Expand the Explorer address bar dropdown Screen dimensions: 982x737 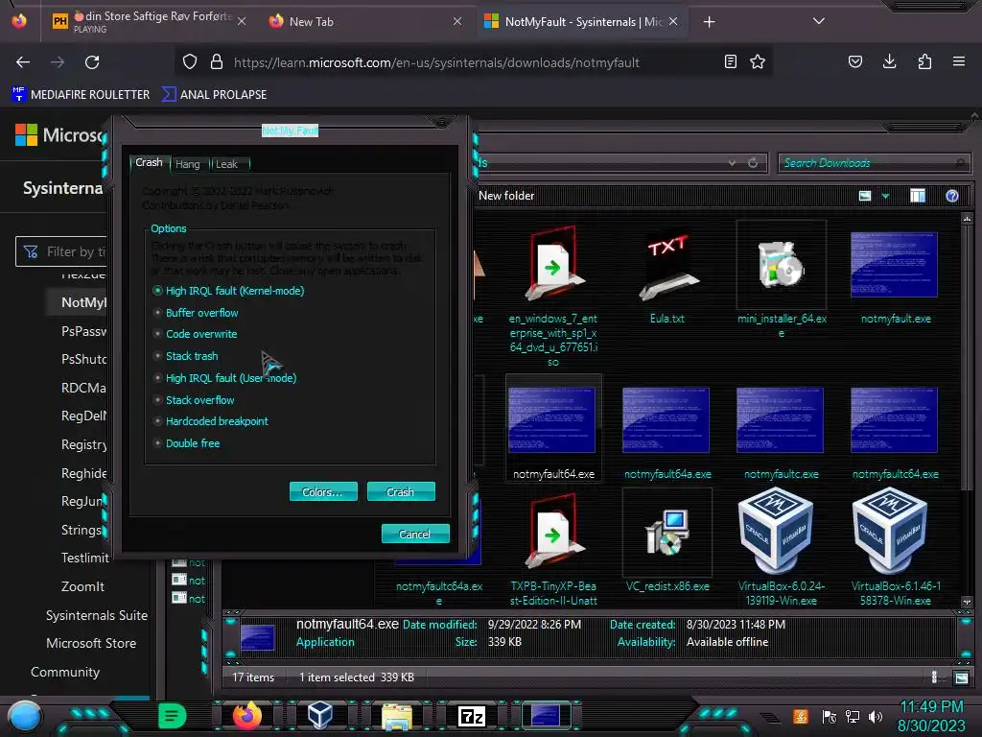coord(732,163)
